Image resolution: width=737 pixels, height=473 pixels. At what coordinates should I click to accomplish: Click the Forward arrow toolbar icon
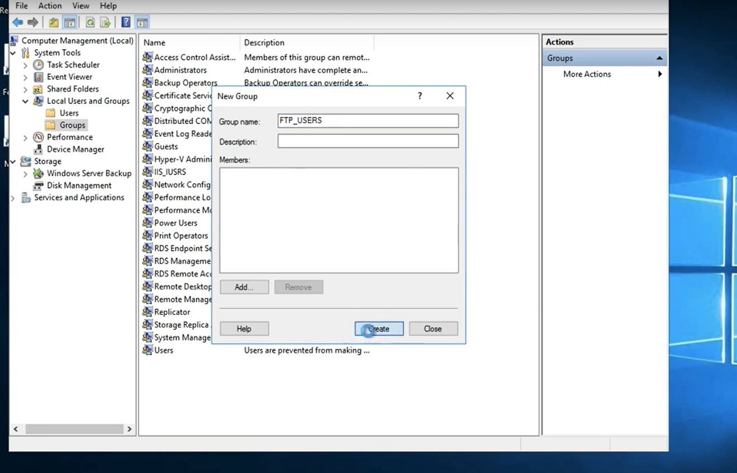[33, 22]
